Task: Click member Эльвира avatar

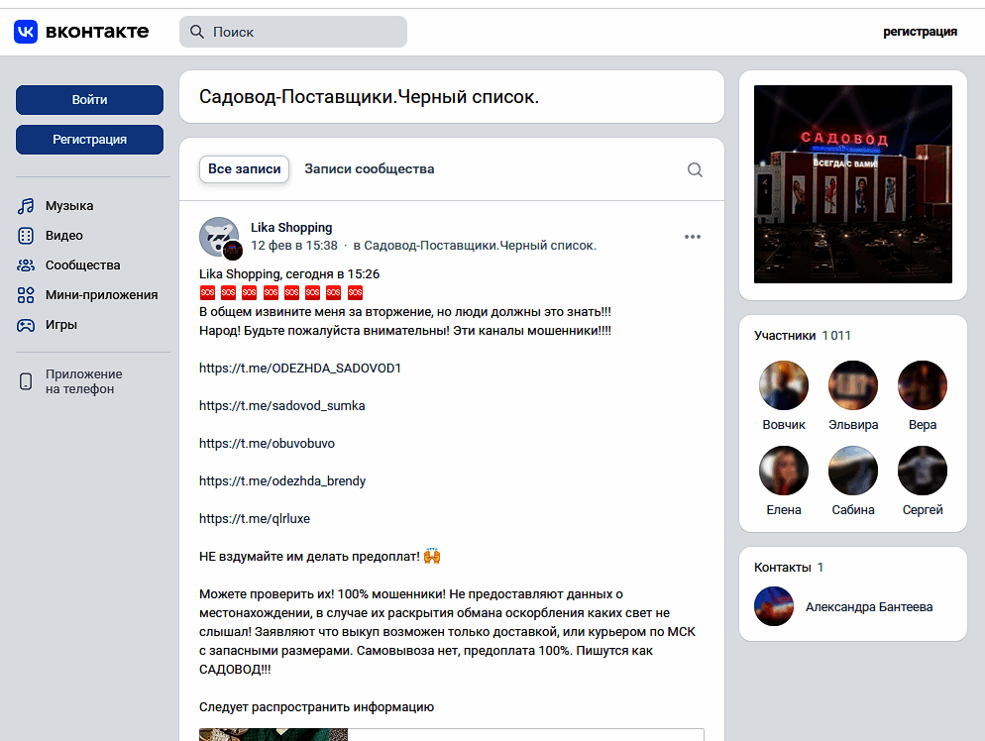Action: tap(853, 385)
